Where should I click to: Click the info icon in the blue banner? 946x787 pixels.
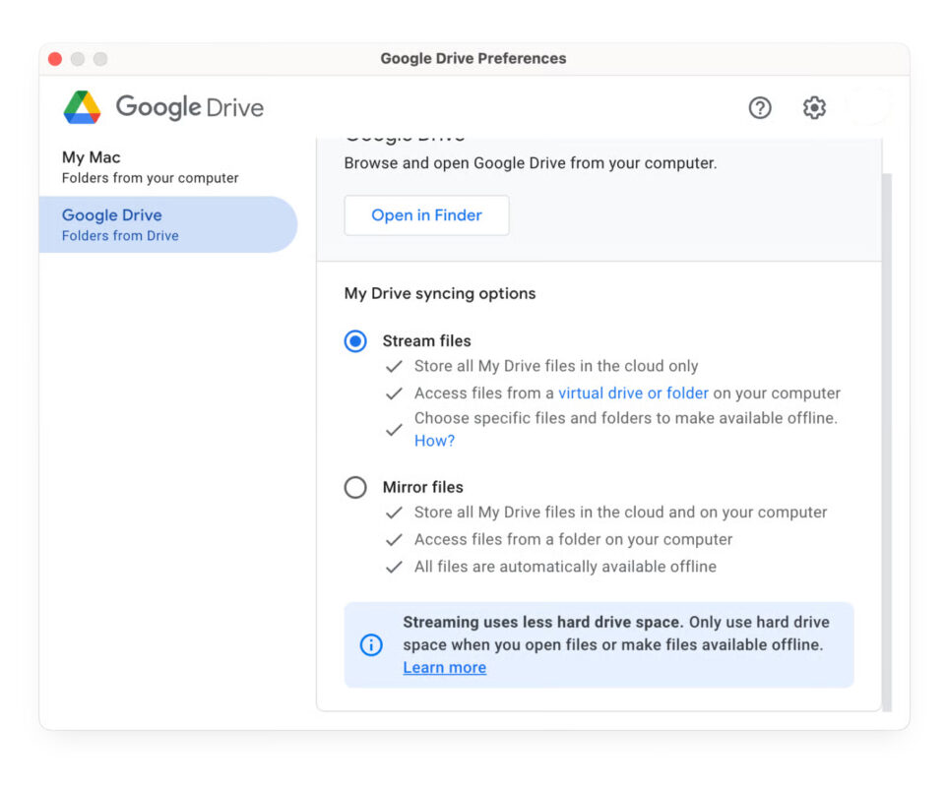tap(371, 644)
